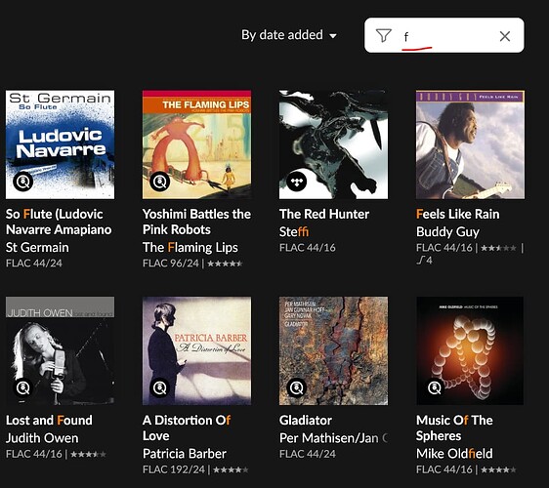Open the Feels Like Rain album cover

[x=470, y=144]
